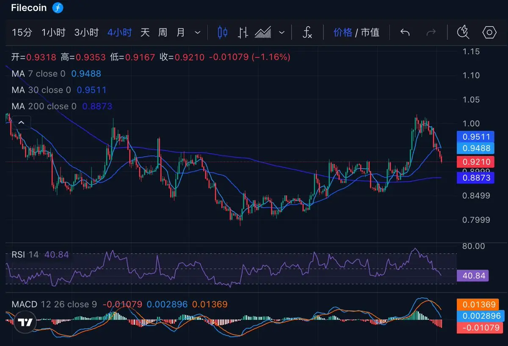Click the 1.15 price axis label
Viewport: 508px width, 346px height.
tap(471, 51)
